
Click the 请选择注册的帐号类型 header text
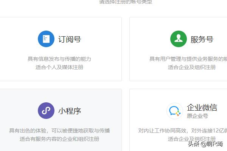[x=126, y=2]
